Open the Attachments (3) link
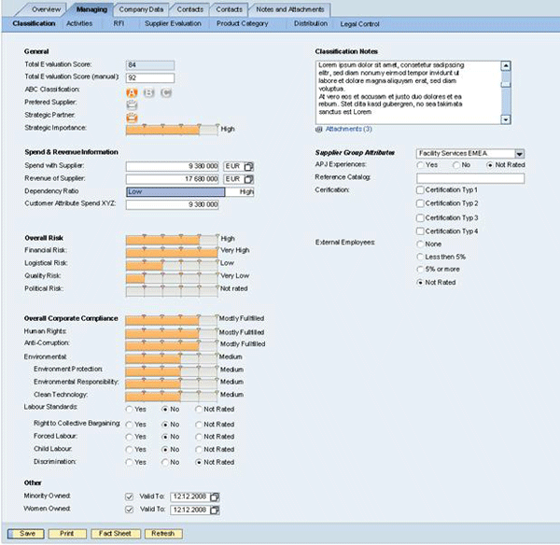560x545 pixels. pyautogui.click(x=348, y=129)
